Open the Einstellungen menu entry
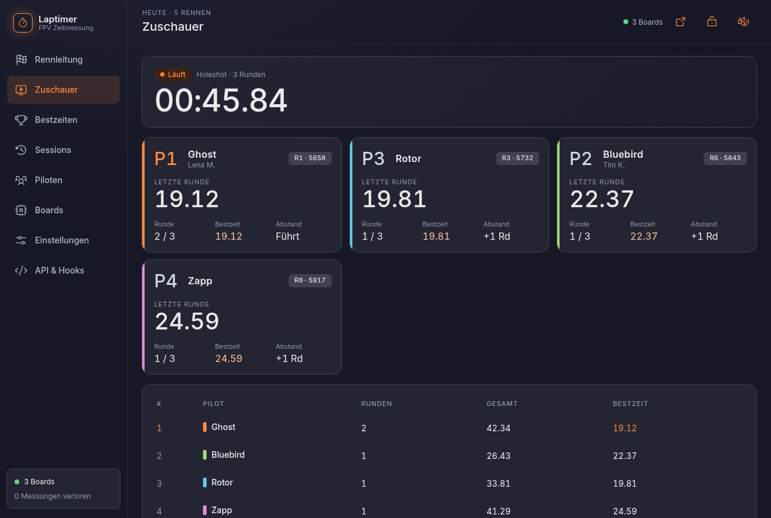Screen dimensions: 771x518 (x=63, y=240)
